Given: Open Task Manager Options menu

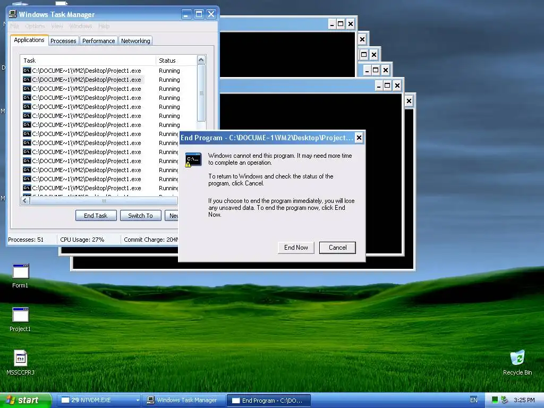Looking at the screenshot, I should [35, 26].
